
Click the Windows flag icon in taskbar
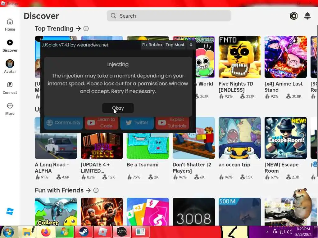[x=65, y=232]
